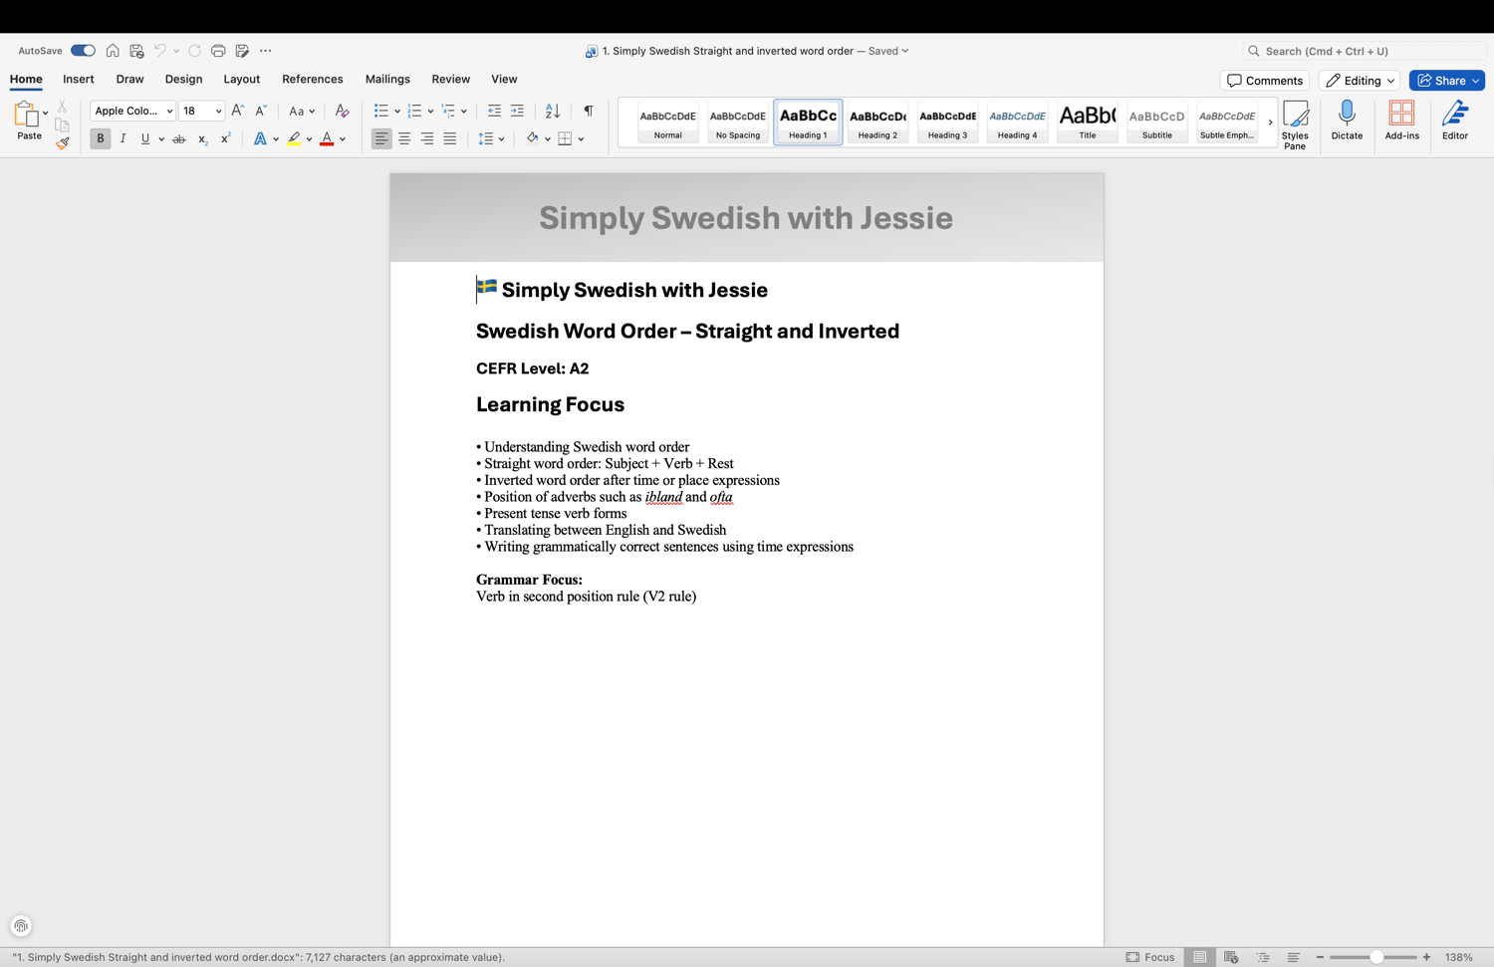Open the Styles Pane
Screen dimensions: 1494x967
[1295, 124]
